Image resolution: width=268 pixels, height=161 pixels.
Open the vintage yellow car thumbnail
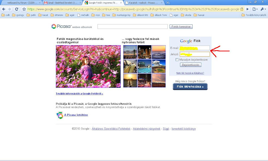pos(130,66)
